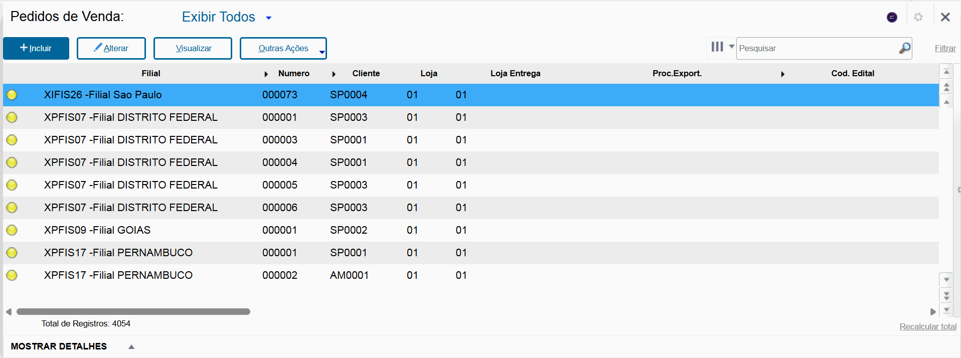Open the settings gear icon
The height and width of the screenshot is (358, 961).
(918, 17)
